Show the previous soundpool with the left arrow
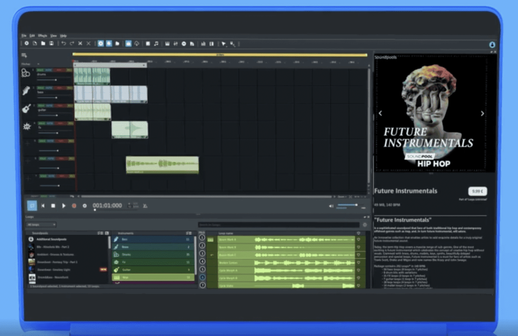This screenshot has width=518, height=336. pos(380,113)
